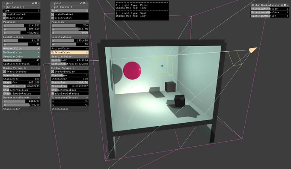Screen dimensions: 291x169
Task: Click the DirectionalBounds x slider showing 1483.97
Action: (21, 101)
